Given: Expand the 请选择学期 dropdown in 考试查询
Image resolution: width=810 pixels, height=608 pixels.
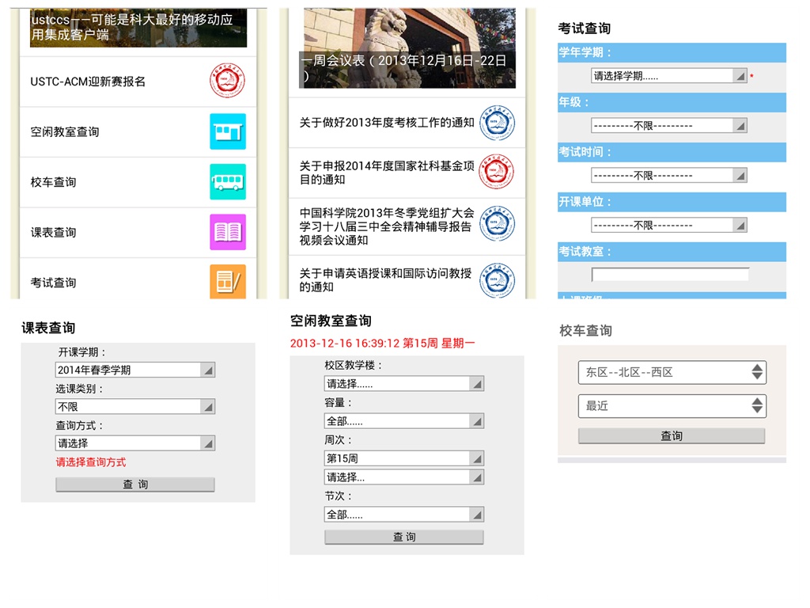Looking at the screenshot, I should 669,76.
